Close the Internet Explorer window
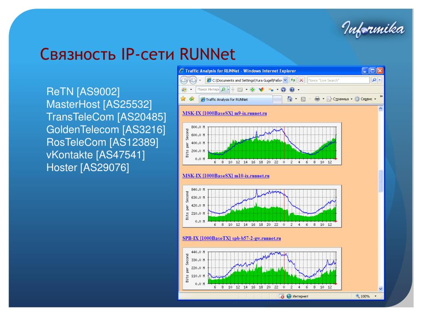The width and height of the screenshot is (421, 316). [379, 71]
